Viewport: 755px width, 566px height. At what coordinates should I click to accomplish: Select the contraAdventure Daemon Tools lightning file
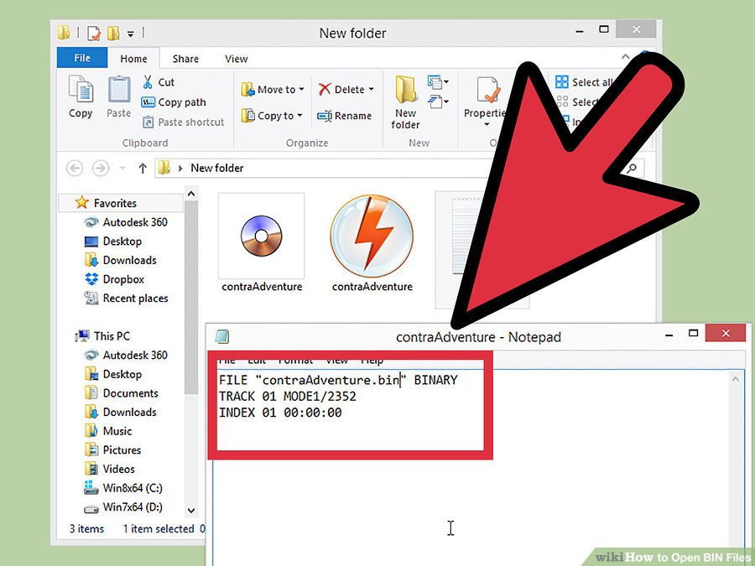coord(372,243)
